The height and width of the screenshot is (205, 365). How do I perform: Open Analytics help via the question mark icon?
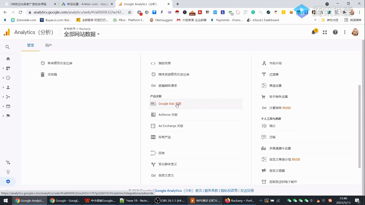pos(335,32)
